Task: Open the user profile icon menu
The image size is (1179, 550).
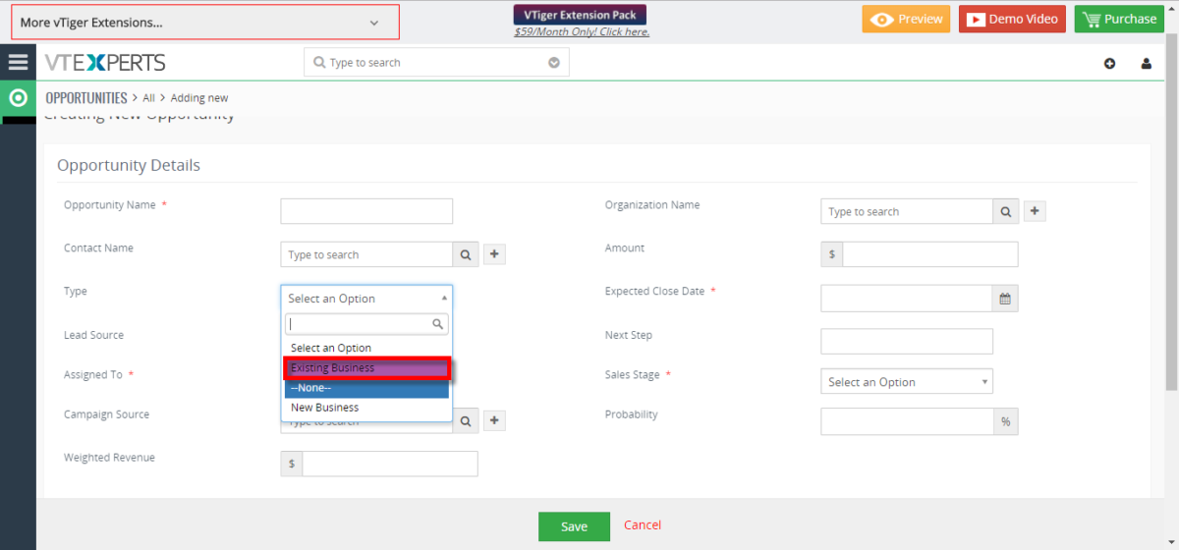Action: [1146, 64]
